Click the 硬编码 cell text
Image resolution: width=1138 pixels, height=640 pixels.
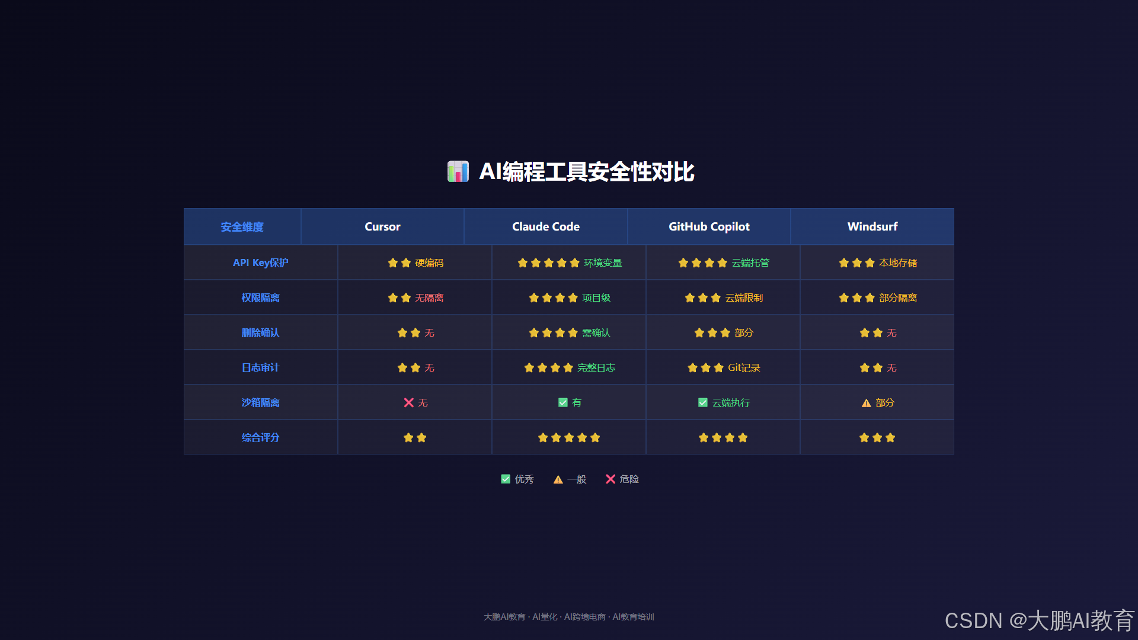coord(429,263)
